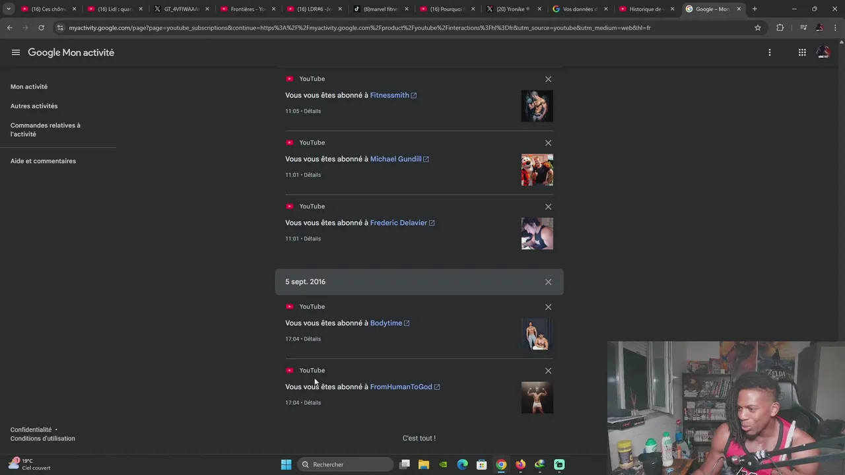Image resolution: width=845 pixels, height=475 pixels.
Task: Open the weather widget Ciel couvert
Action: click(x=30, y=464)
